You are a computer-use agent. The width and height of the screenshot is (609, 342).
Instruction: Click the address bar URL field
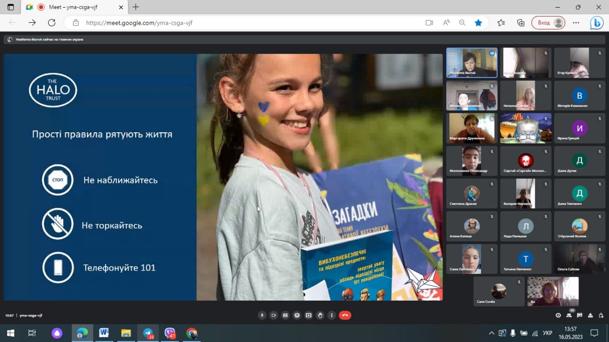247,22
